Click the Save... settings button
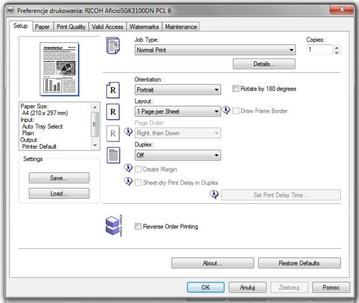This screenshot has width=359, height=303. click(59, 178)
